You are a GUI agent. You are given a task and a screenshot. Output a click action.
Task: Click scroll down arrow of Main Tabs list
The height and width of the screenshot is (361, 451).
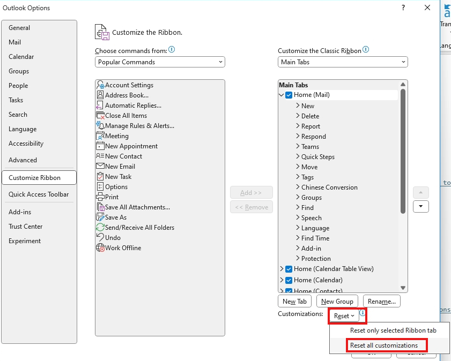(403, 288)
